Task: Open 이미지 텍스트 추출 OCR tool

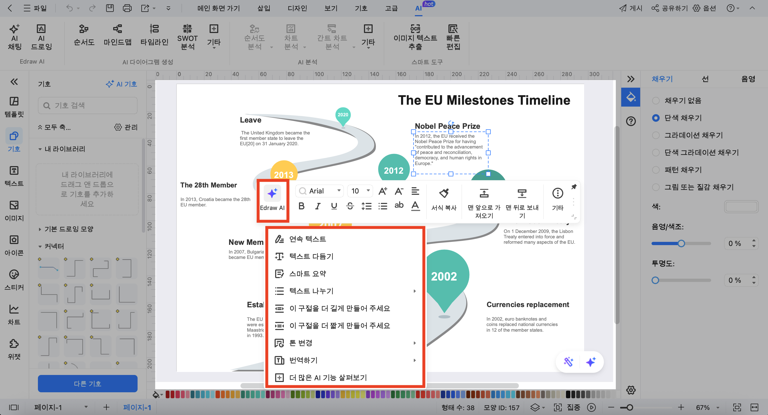Action: point(415,37)
